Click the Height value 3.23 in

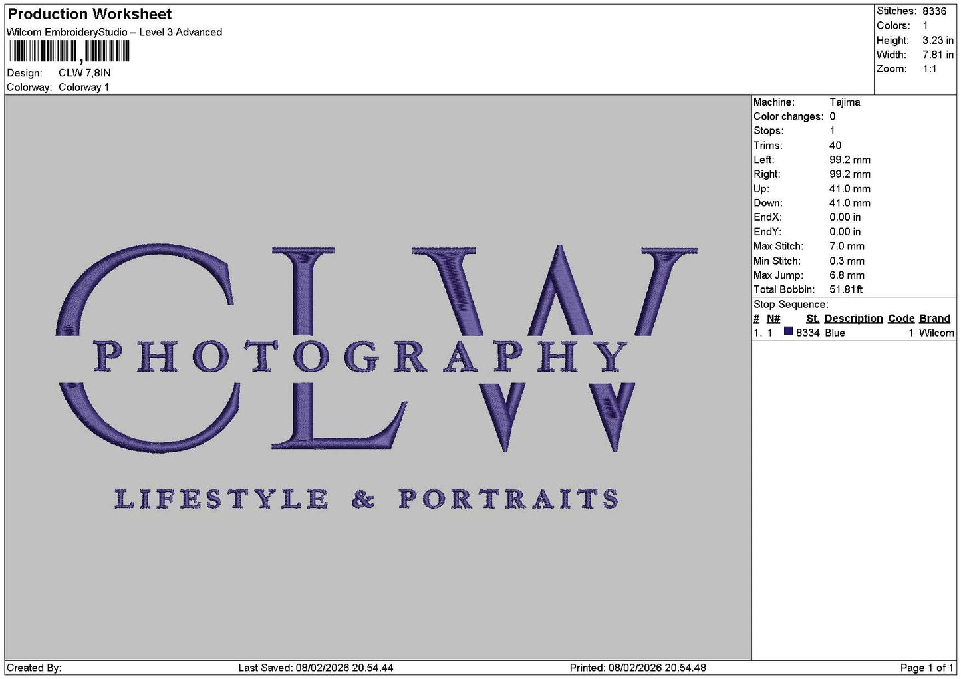point(938,40)
